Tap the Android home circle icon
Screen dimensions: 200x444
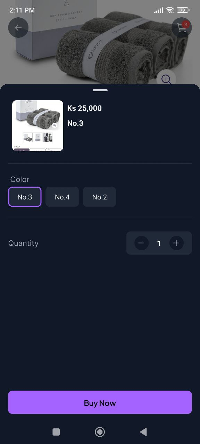pos(100,432)
